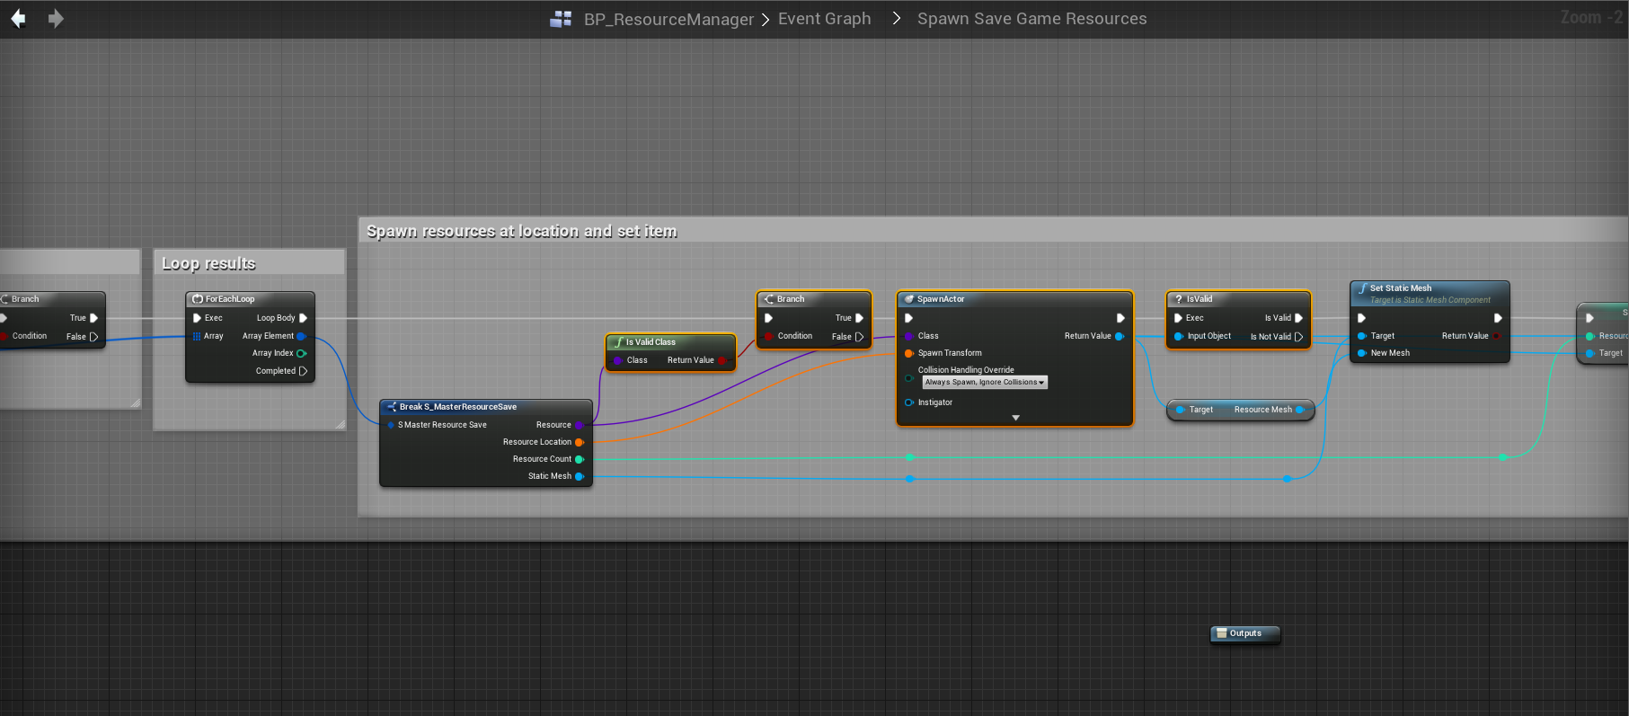Click the back navigation arrow

point(18,19)
